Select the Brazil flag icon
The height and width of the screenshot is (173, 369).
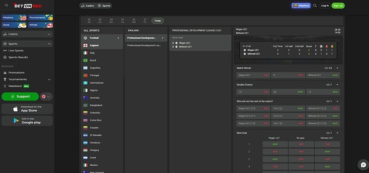point(85,60)
